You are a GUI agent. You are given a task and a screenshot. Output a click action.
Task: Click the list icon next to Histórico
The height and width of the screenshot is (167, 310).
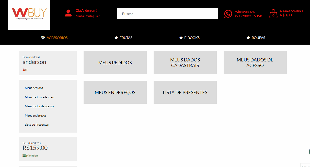tap(24, 156)
